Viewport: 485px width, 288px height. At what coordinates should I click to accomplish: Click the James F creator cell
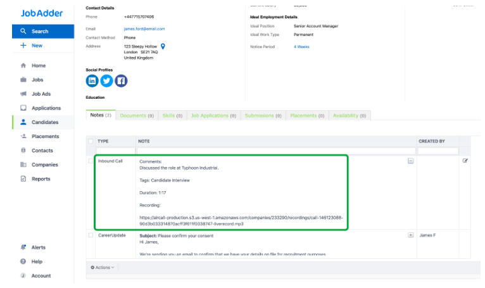[427, 235]
